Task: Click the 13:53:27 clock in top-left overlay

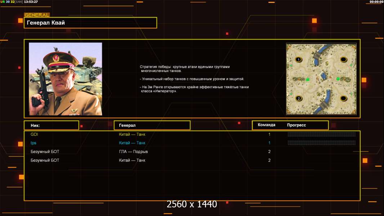Action: click(31, 2)
